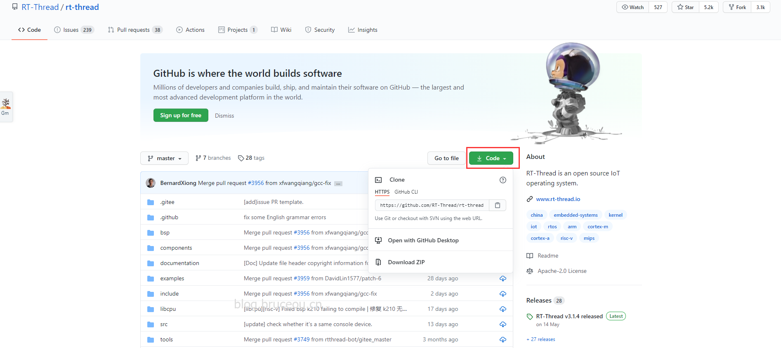Choose Open with GitHub Desktop
Viewport: 781px width, 348px height.
tap(441, 240)
